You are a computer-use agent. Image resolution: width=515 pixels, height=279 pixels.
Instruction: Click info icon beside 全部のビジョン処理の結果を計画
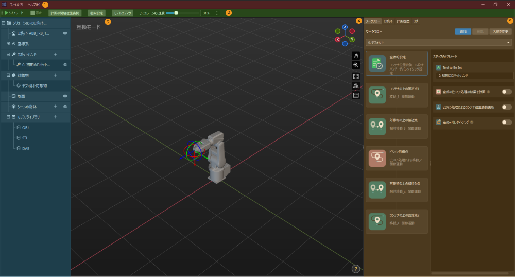pos(488,92)
